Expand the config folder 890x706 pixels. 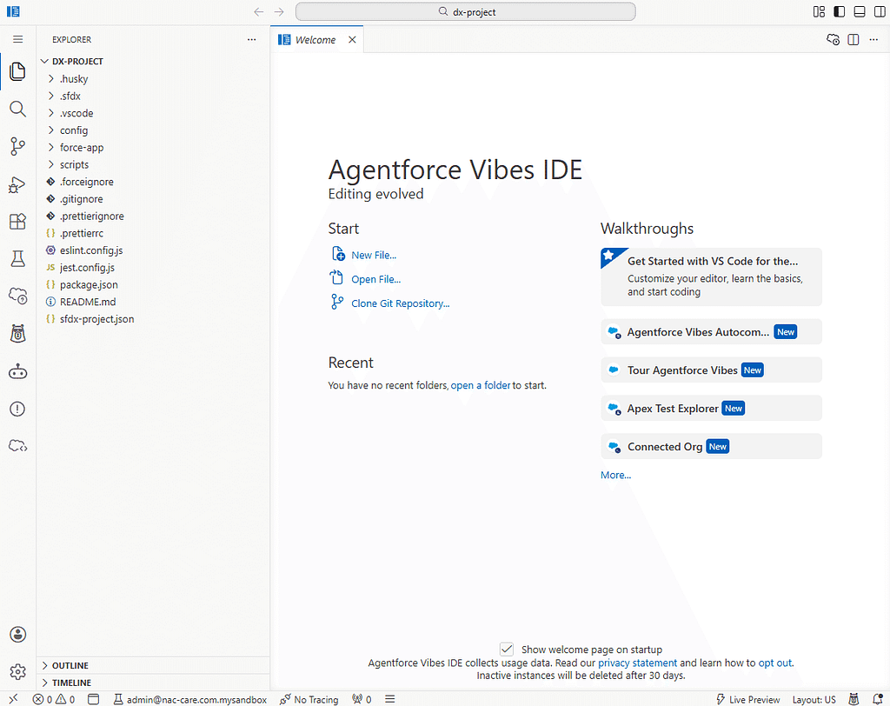pos(153,130)
